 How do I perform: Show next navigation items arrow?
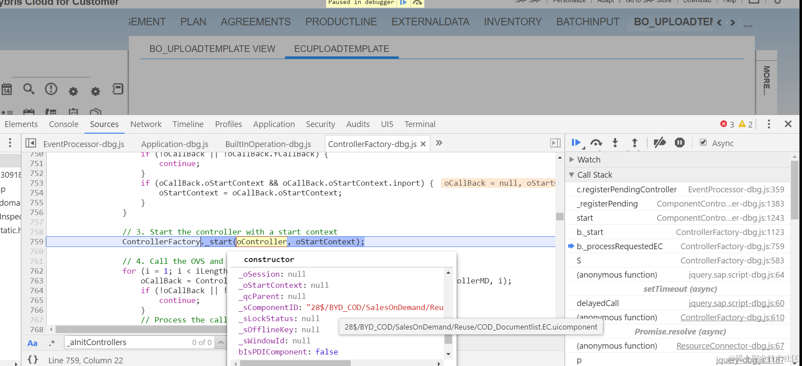click(733, 23)
